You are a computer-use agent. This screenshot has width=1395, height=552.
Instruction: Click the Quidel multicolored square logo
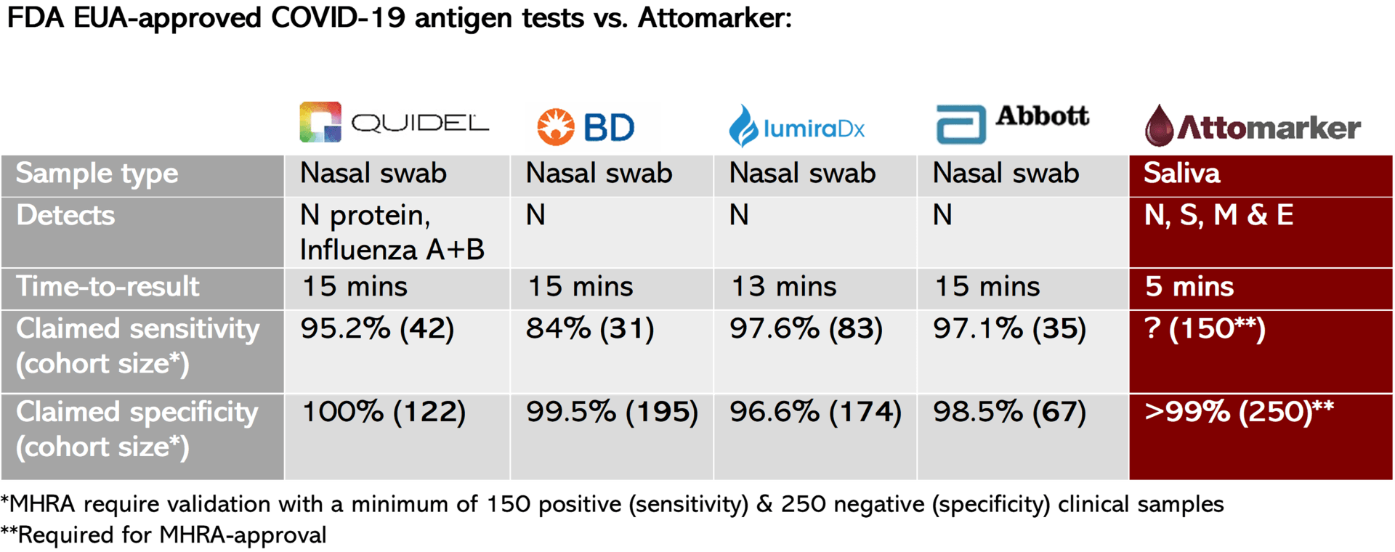tap(320, 122)
